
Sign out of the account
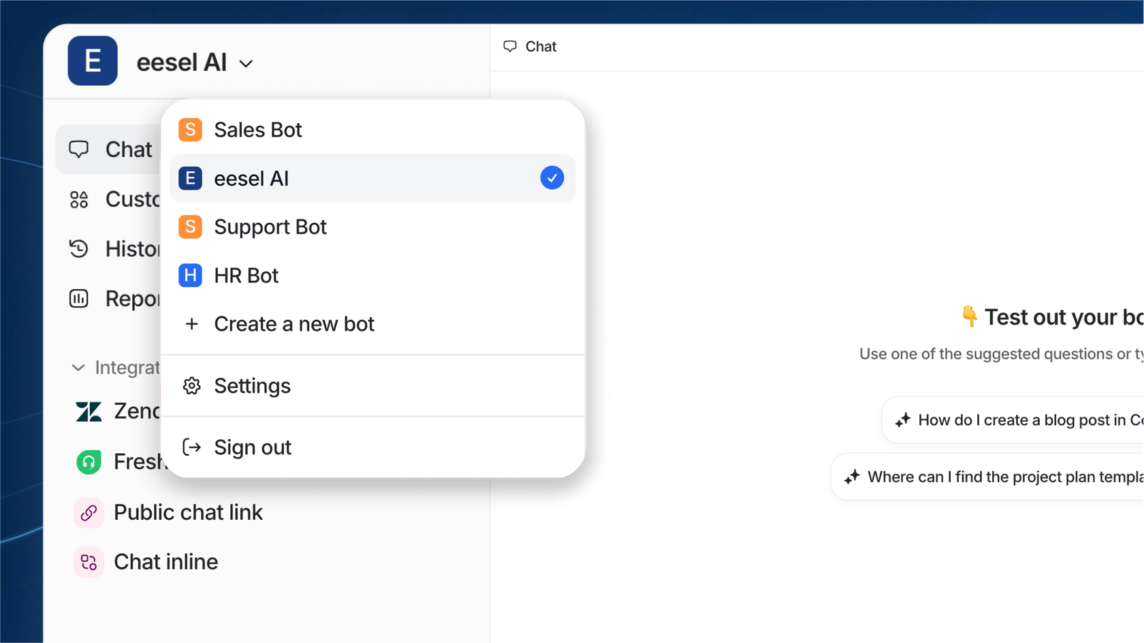pos(253,447)
